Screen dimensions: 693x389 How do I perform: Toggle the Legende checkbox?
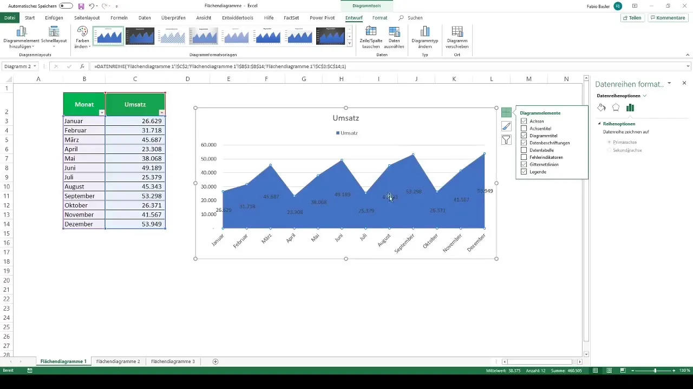tap(524, 172)
